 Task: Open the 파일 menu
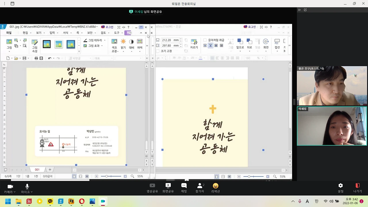point(9,33)
